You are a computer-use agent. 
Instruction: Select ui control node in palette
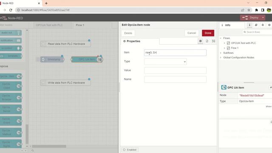(x=11, y=48)
